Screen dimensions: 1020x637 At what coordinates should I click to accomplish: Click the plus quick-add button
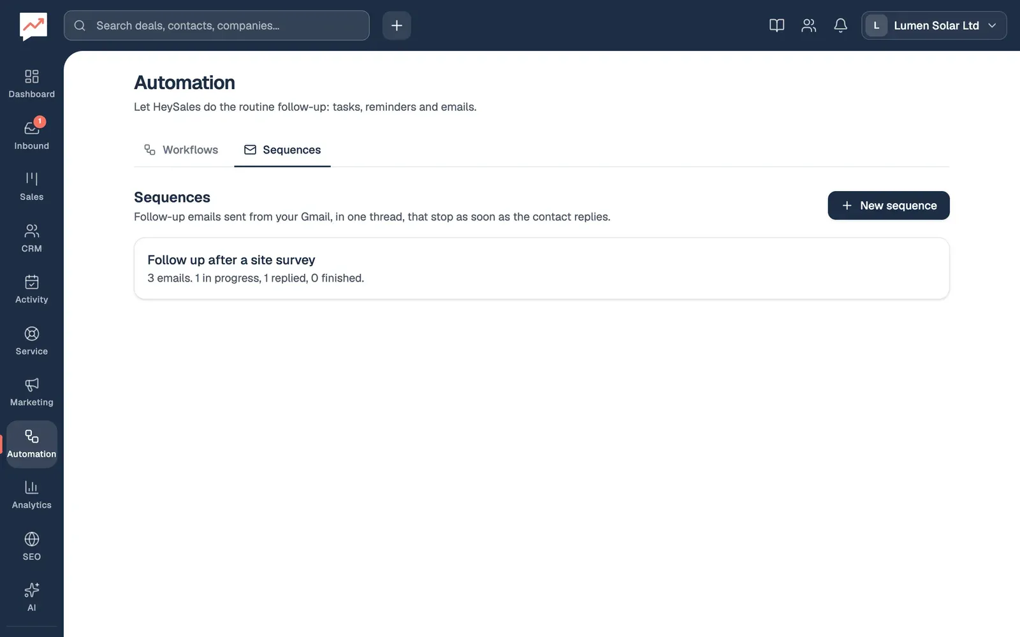click(x=397, y=25)
